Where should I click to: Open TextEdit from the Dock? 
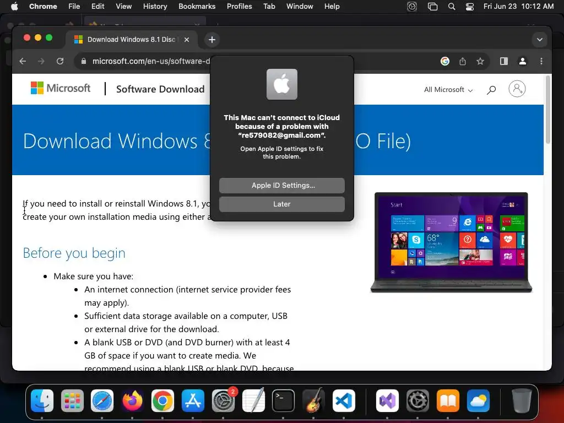253,400
